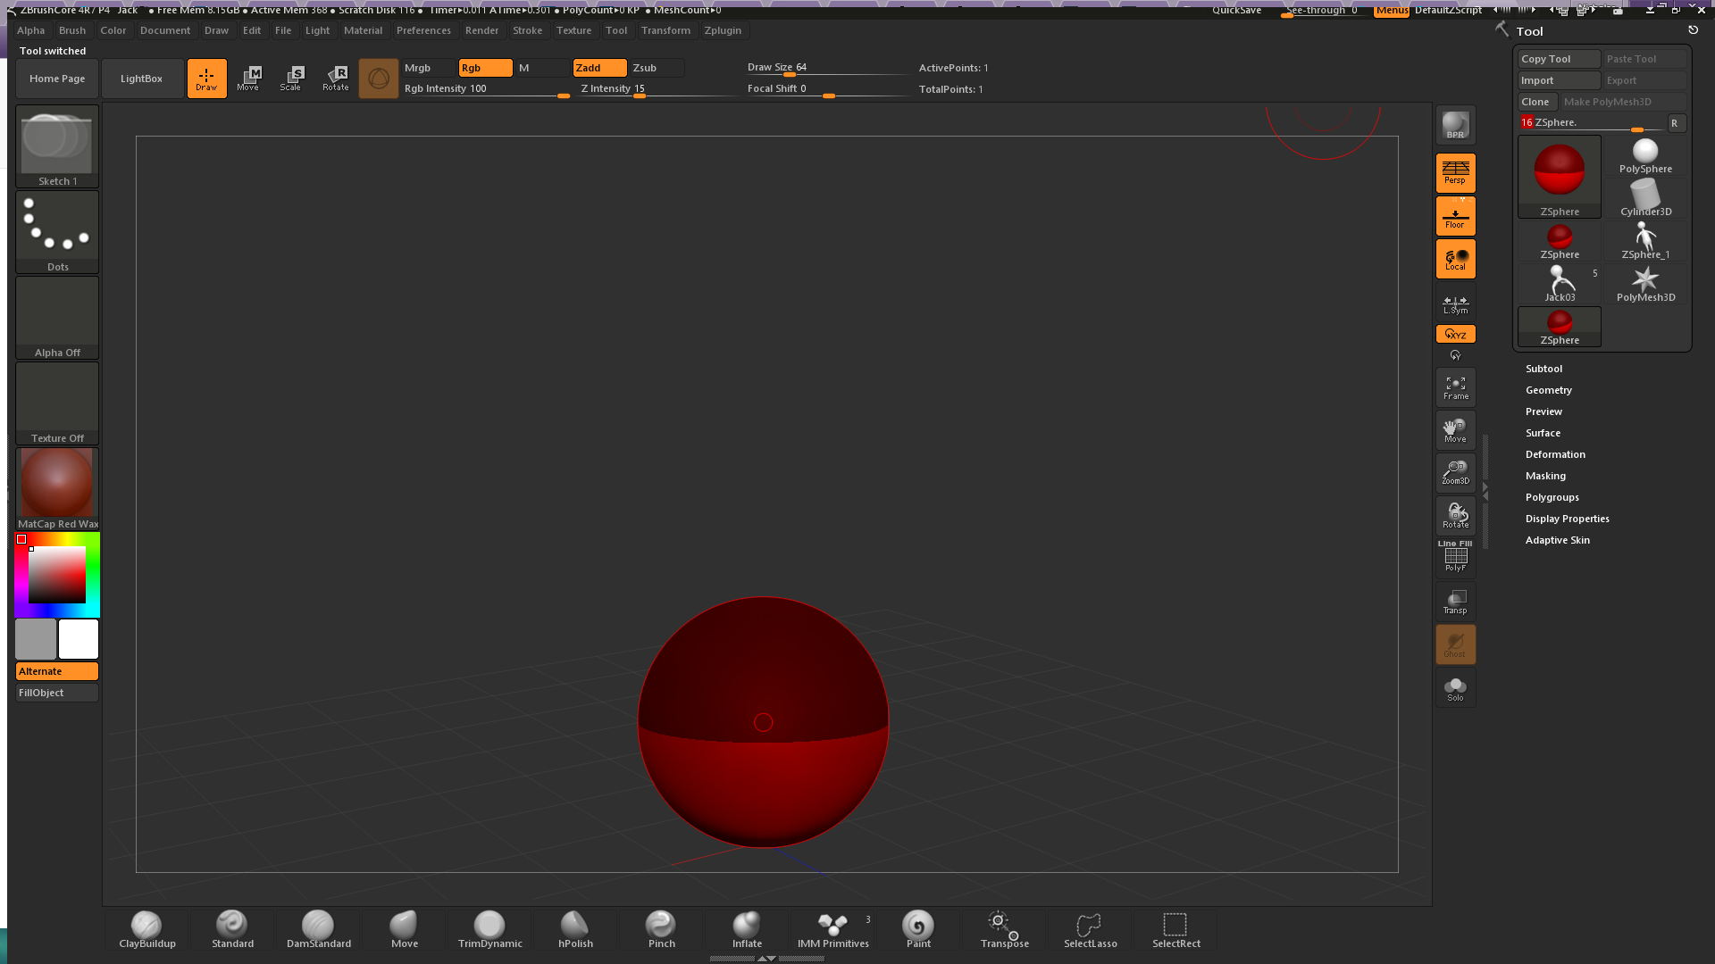Toggle Persp perspective mode
Viewport: 1715px width, 964px height.
coord(1455,173)
